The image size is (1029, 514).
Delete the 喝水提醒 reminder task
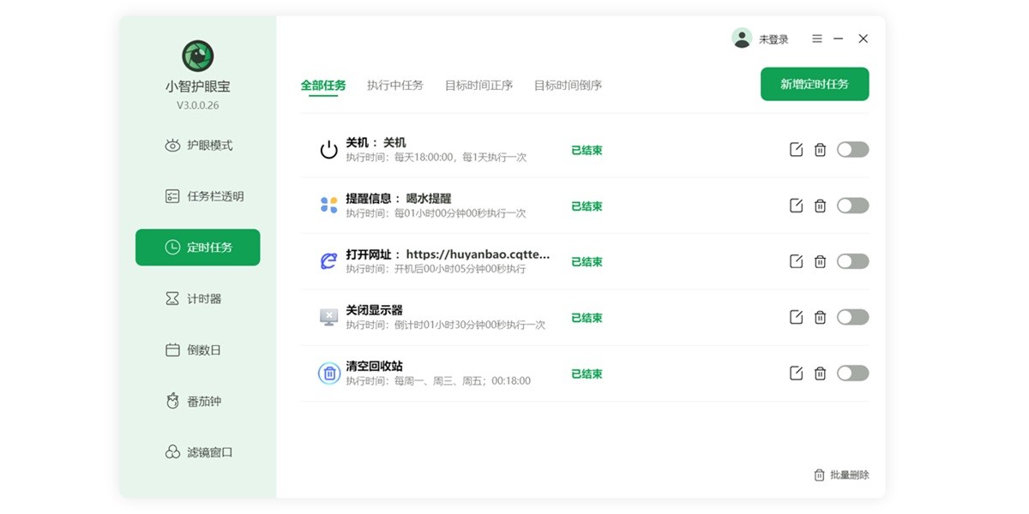point(820,205)
